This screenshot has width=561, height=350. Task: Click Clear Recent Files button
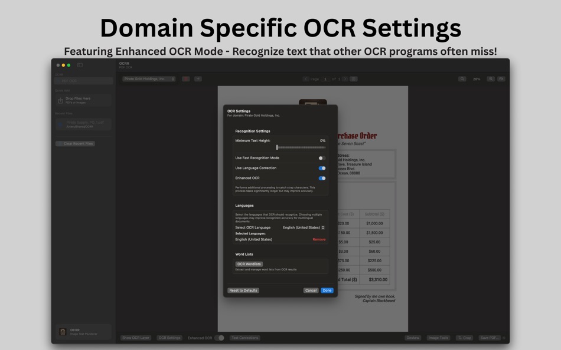(x=75, y=144)
